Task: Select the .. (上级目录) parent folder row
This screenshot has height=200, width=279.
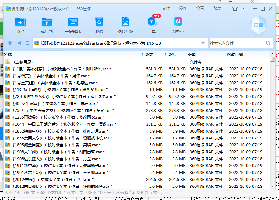Action: point(137,62)
